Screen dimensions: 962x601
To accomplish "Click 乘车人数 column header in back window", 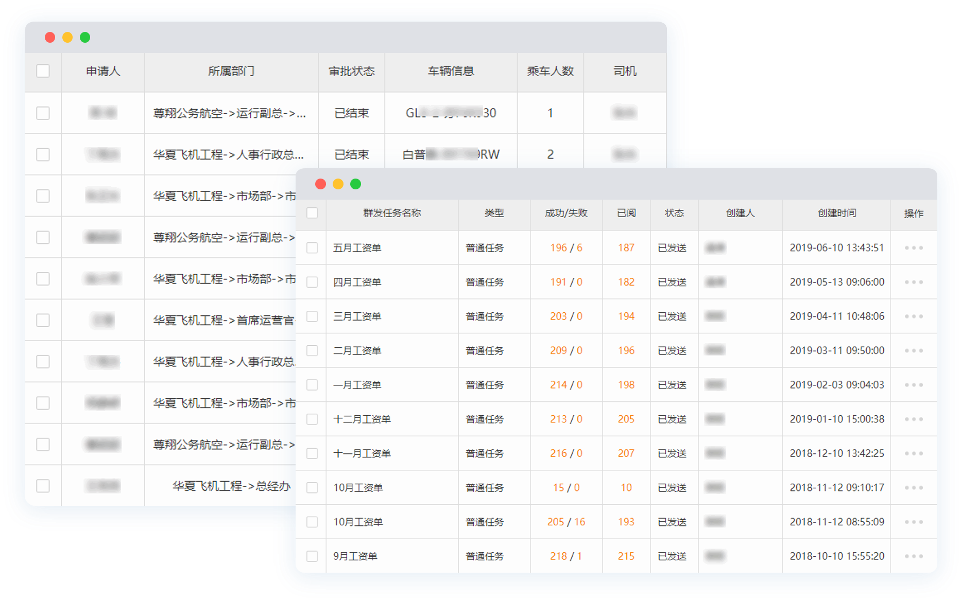I will [x=550, y=71].
